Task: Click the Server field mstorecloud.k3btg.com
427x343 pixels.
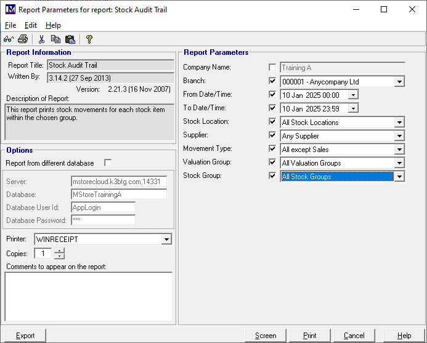Action: [x=119, y=182]
